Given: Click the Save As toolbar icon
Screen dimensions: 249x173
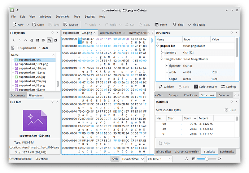Looking at the screenshot, I should (71, 25).
